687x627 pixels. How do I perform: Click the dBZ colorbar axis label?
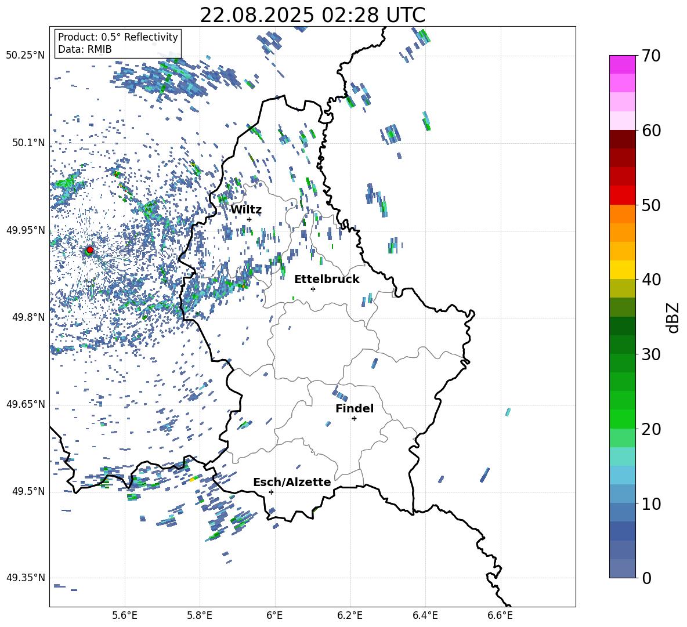point(673,317)
